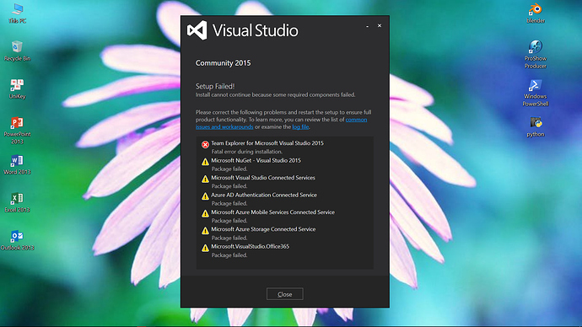Click warning icon beside Azure AD Authentication
The height and width of the screenshot is (327, 582).
click(x=205, y=196)
